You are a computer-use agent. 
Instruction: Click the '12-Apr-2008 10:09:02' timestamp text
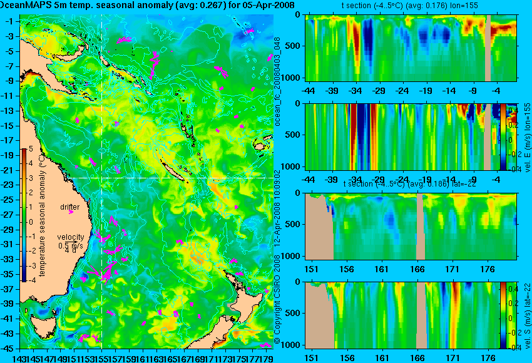(x=277, y=208)
